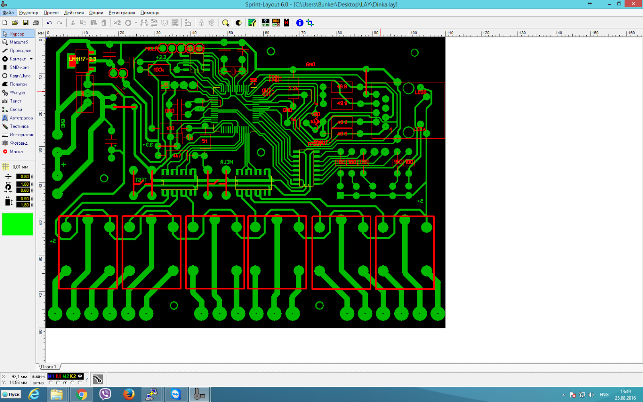Select the Проводник track tool
This screenshot has height=402, width=643.
point(18,51)
